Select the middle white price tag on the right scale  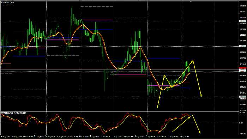coord(243,46)
